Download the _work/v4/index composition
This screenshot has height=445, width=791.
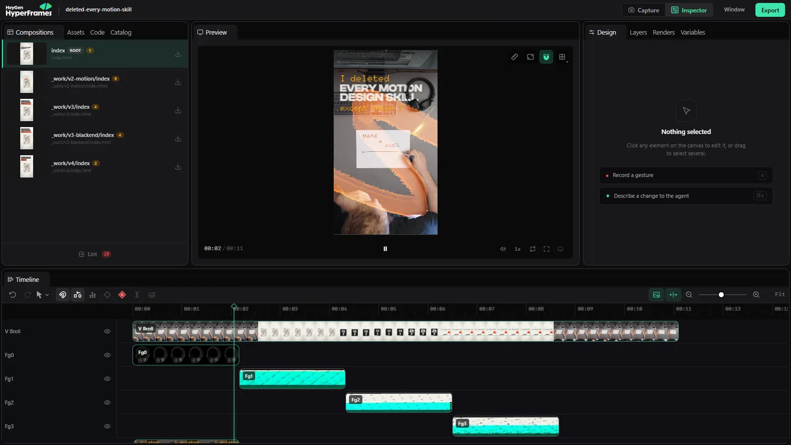tap(178, 167)
